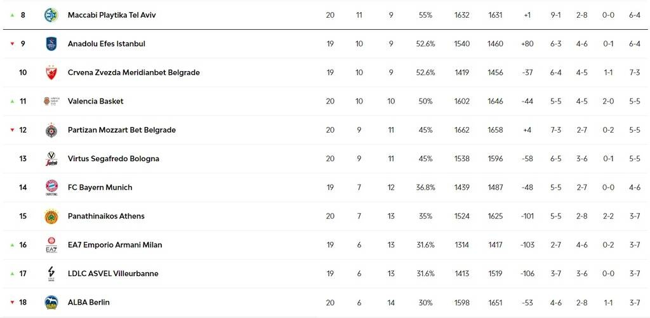This screenshot has width=650, height=318.
Task: Click the Virtus Segafredo Bologna logo
Action: pos(51,159)
